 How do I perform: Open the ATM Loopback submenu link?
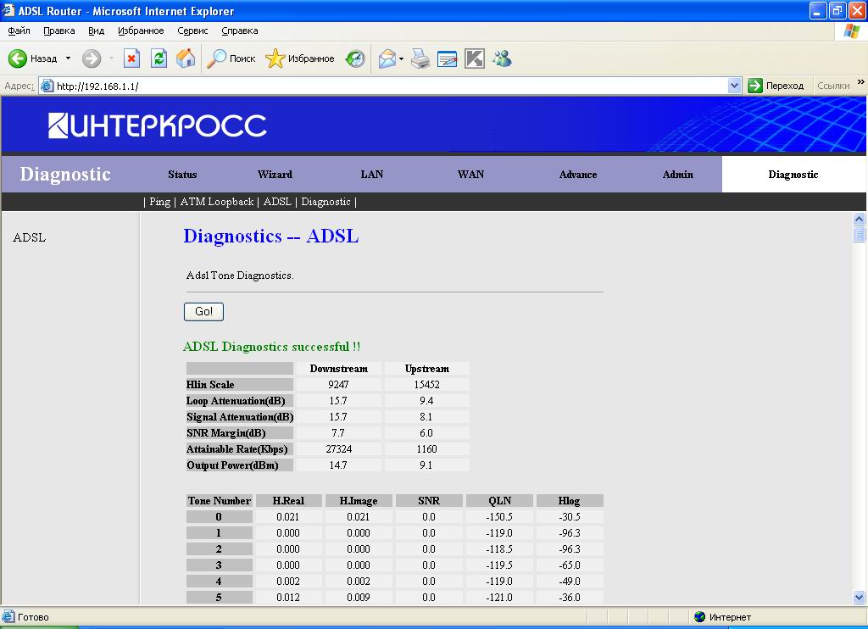[x=217, y=202]
